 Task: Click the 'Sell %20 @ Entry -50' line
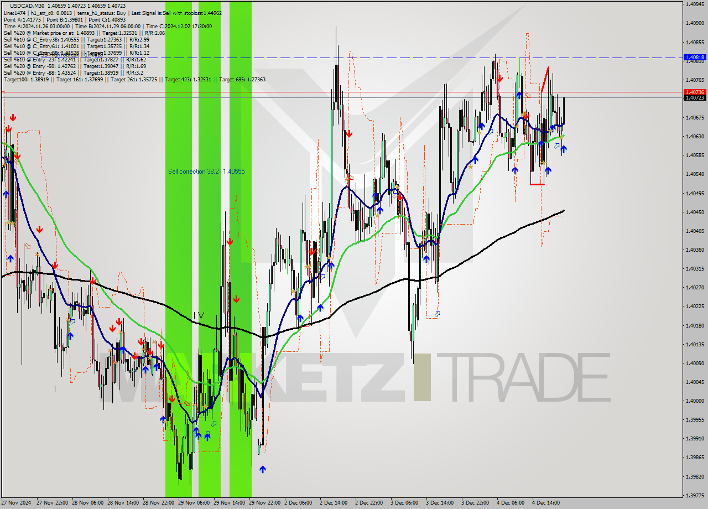point(75,66)
